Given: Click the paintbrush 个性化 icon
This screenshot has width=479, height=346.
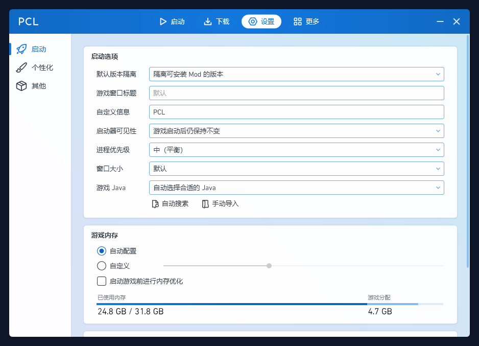Looking at the screenshot, I should [21, 67].
